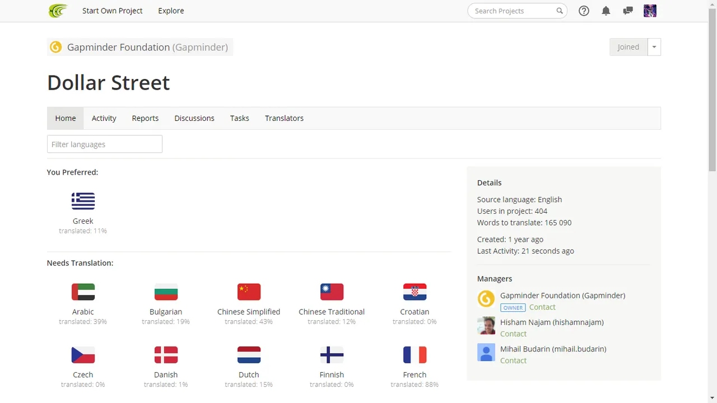This screenshot has width=717, height=403.
Task: Click the OWNER badge
Action: pyautogui.click(x=513, y=307)
